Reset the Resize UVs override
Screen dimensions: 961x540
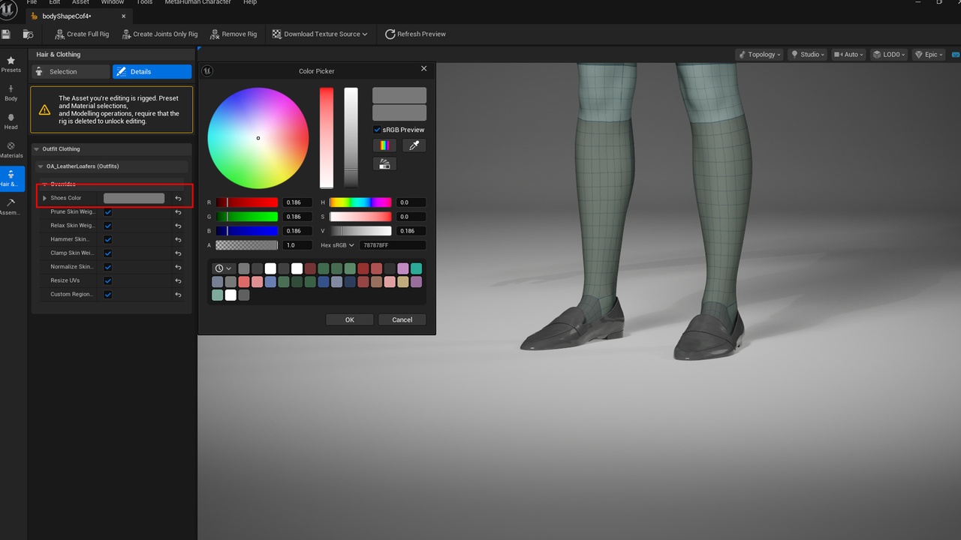click(178, 281)
